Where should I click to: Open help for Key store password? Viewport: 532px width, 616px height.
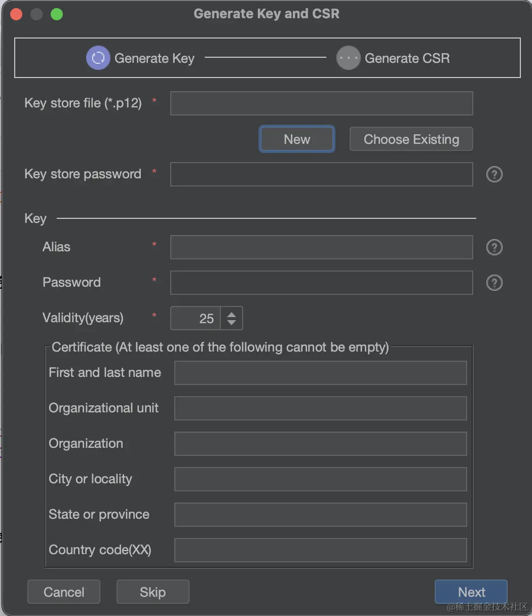tap(494, 174)
